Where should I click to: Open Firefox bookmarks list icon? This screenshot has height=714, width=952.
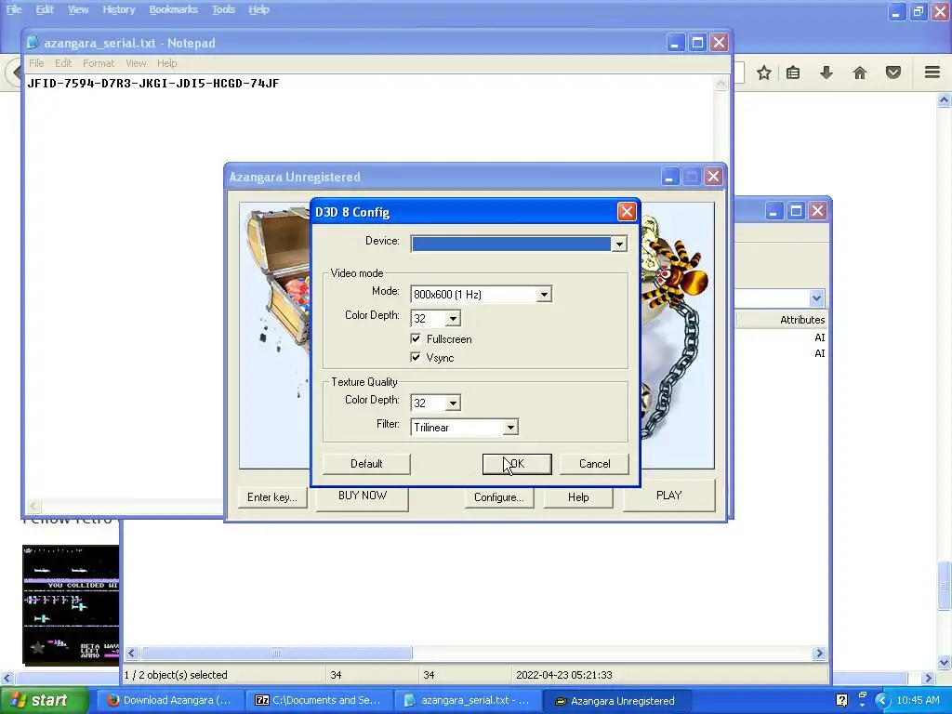(x=793, y=73)
